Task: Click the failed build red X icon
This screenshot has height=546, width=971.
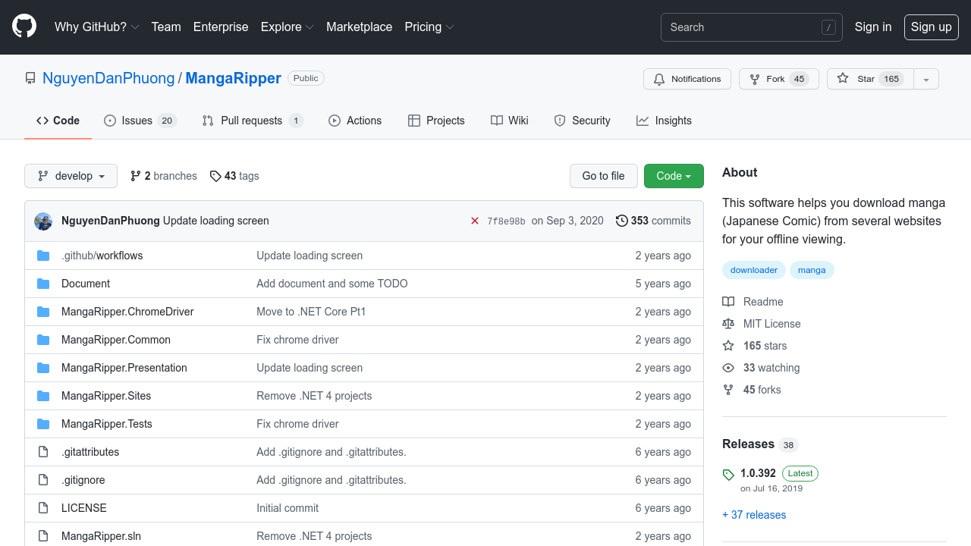Action: [475, 221]
